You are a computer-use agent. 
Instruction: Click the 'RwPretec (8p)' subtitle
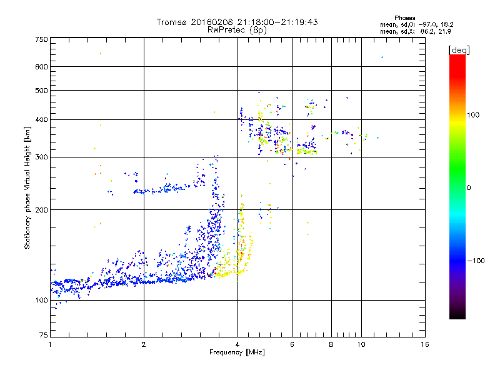point(237,30)
